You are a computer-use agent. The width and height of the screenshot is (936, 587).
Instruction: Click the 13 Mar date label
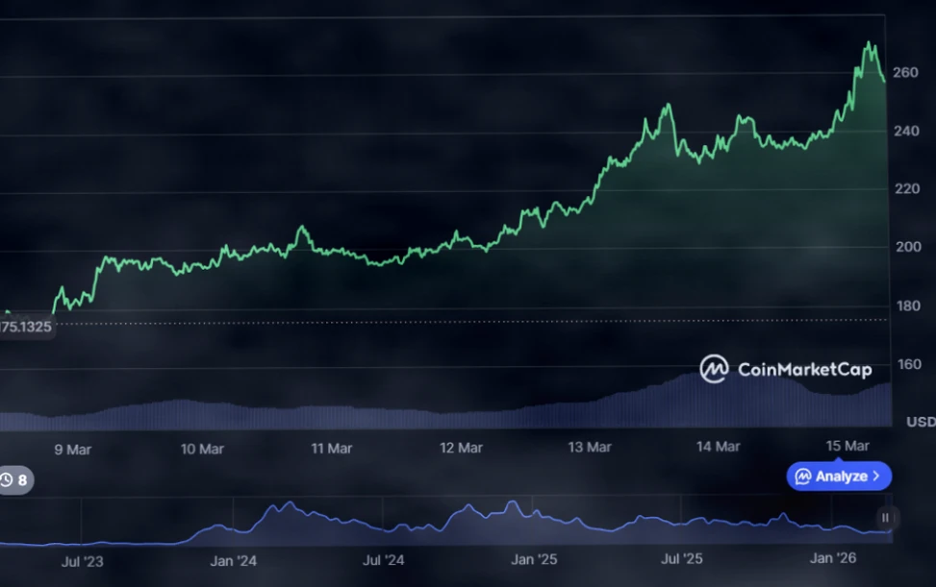click(589, 447)
